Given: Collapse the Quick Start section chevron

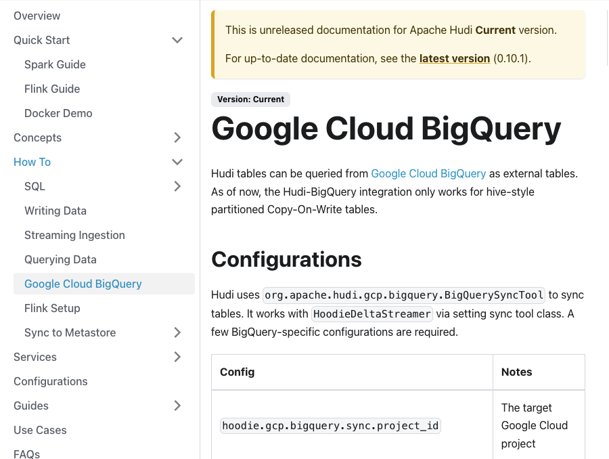Looking at the screenshot, I should [x=177, y=40].
